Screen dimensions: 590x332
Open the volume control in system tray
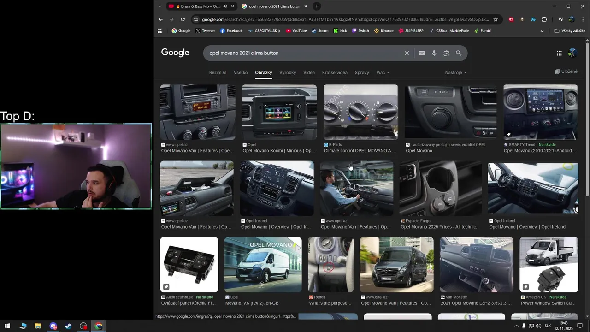[538, 326]
